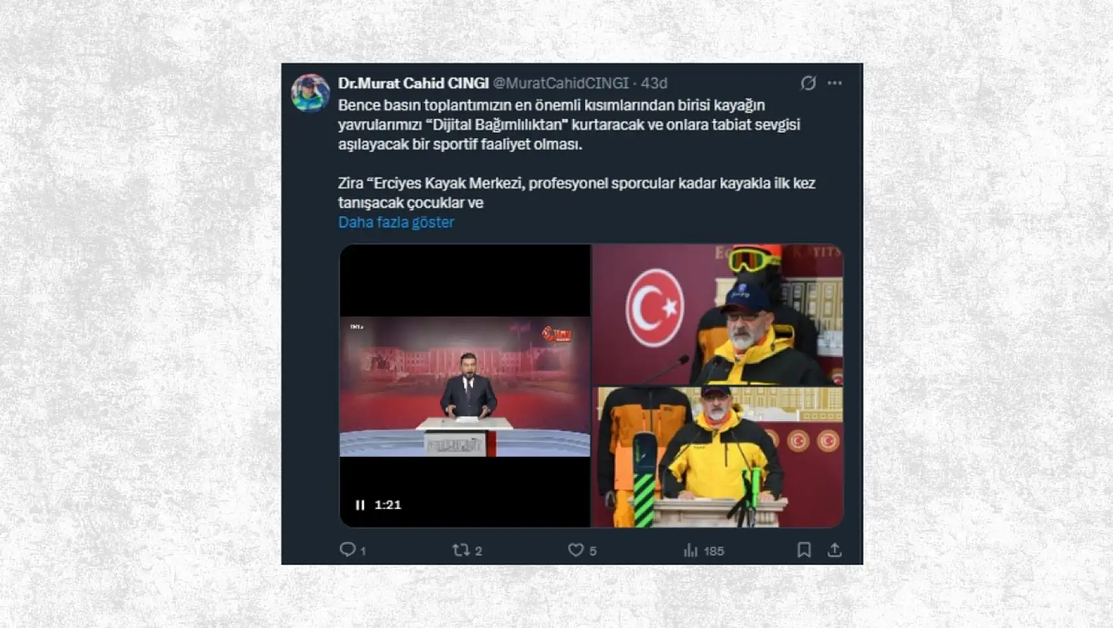
Task: Retweet the post with the repost icon
Action: 461,549
